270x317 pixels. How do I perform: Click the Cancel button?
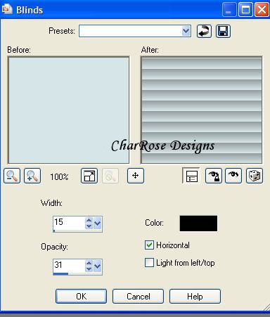tap(138, 297)
